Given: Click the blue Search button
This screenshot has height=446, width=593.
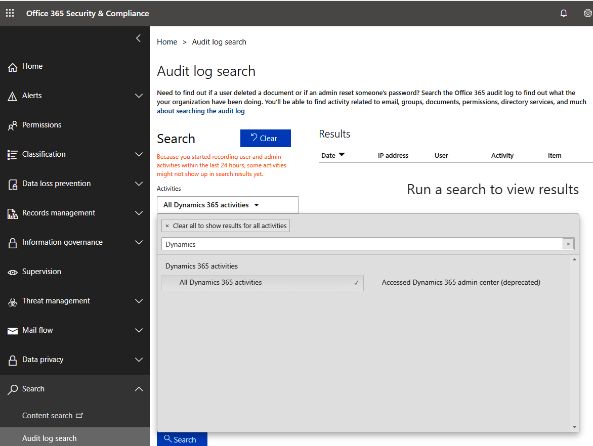Looking at the screenshot, I should click(x=182, y=439).
